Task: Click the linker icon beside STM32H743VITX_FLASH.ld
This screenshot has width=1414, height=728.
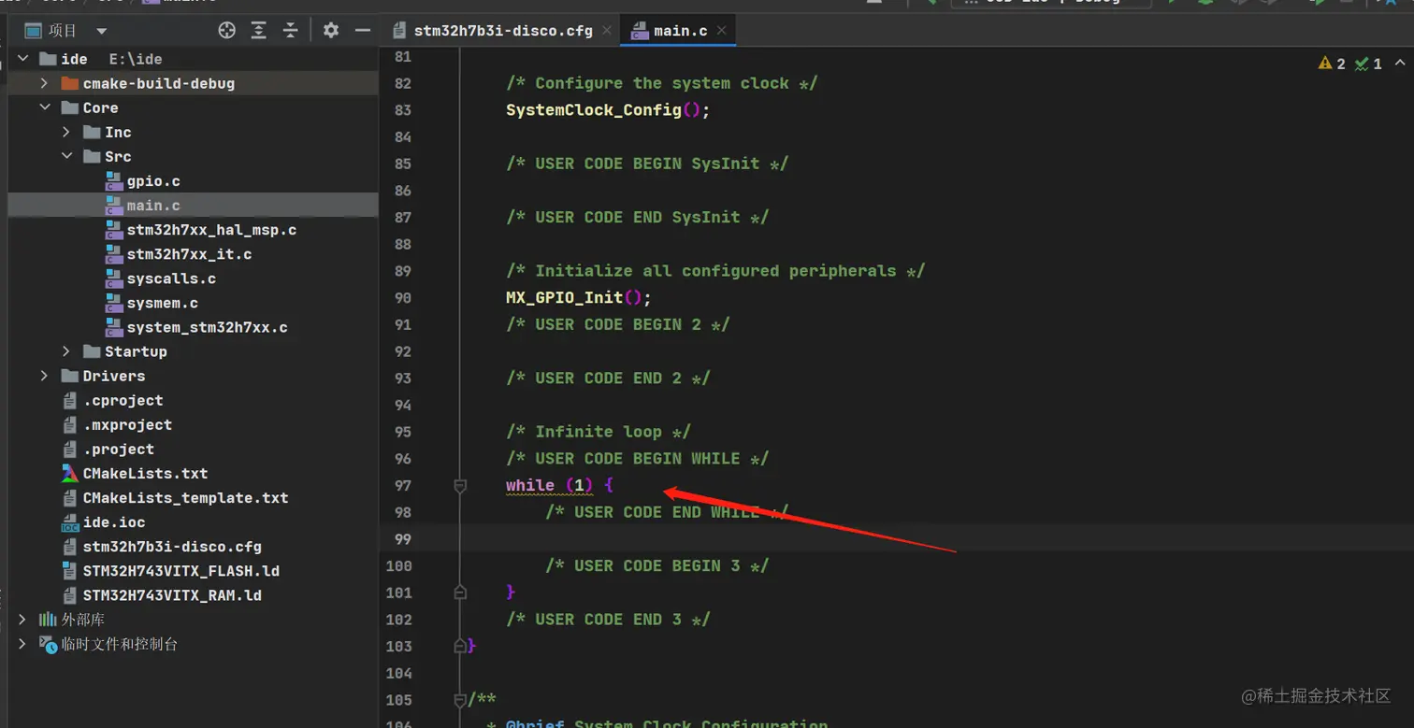Action: [x=69, y=571]
